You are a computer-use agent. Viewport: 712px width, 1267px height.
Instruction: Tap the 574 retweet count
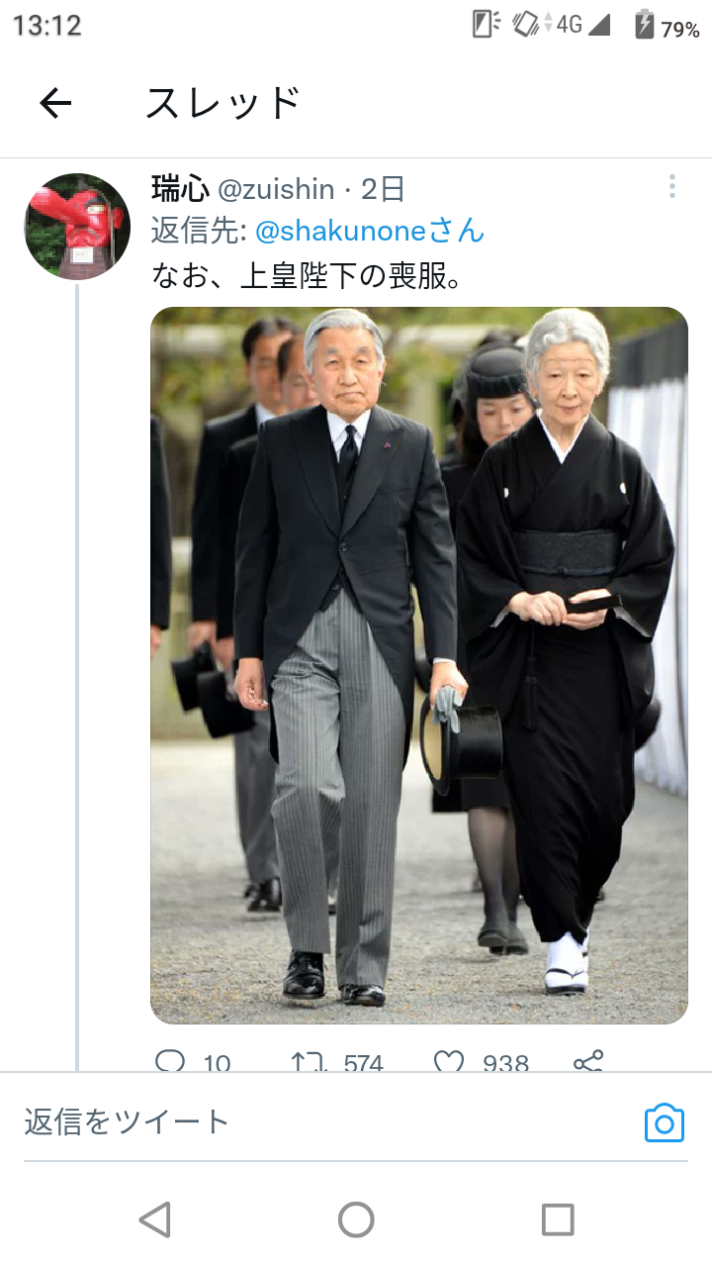tap(363, 1063)
